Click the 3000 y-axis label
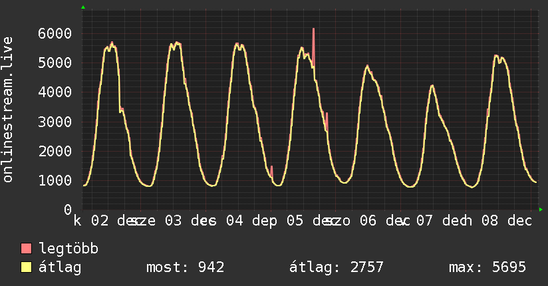Screen dimensions: 548x286 (55, 122)
